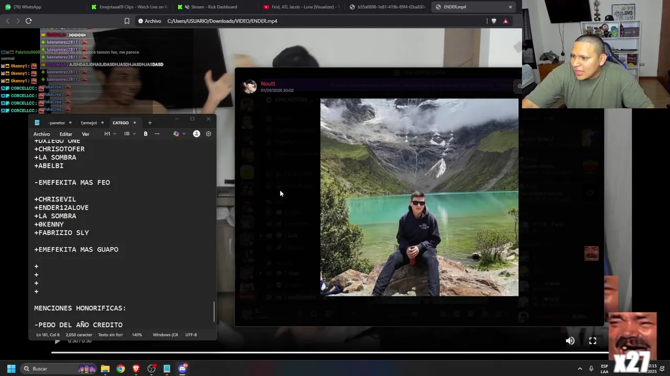Viewport: 670px width, 376px height.
Task: Open the 140% zoom level in status bar
Action: (137, 335)
